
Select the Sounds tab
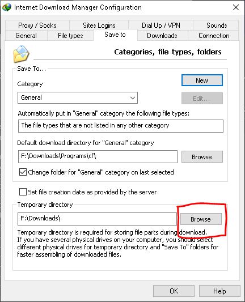coord(217,25)
